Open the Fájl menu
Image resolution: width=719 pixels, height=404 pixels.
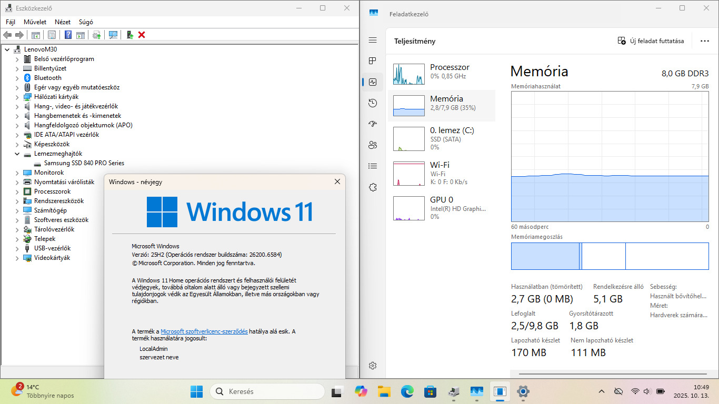(x=11, y=22)
